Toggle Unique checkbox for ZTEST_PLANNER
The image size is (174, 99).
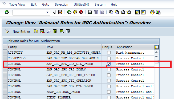109,97
